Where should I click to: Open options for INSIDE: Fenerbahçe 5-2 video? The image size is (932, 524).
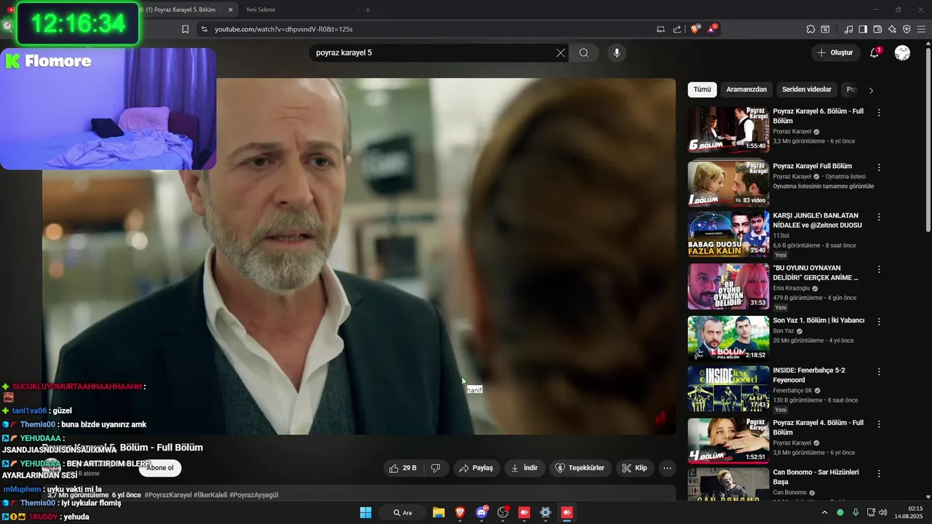[879, 372]
